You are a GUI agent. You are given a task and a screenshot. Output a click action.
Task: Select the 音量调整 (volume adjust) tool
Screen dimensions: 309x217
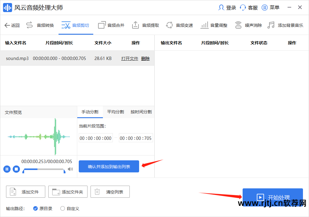[x=214, y=25]
